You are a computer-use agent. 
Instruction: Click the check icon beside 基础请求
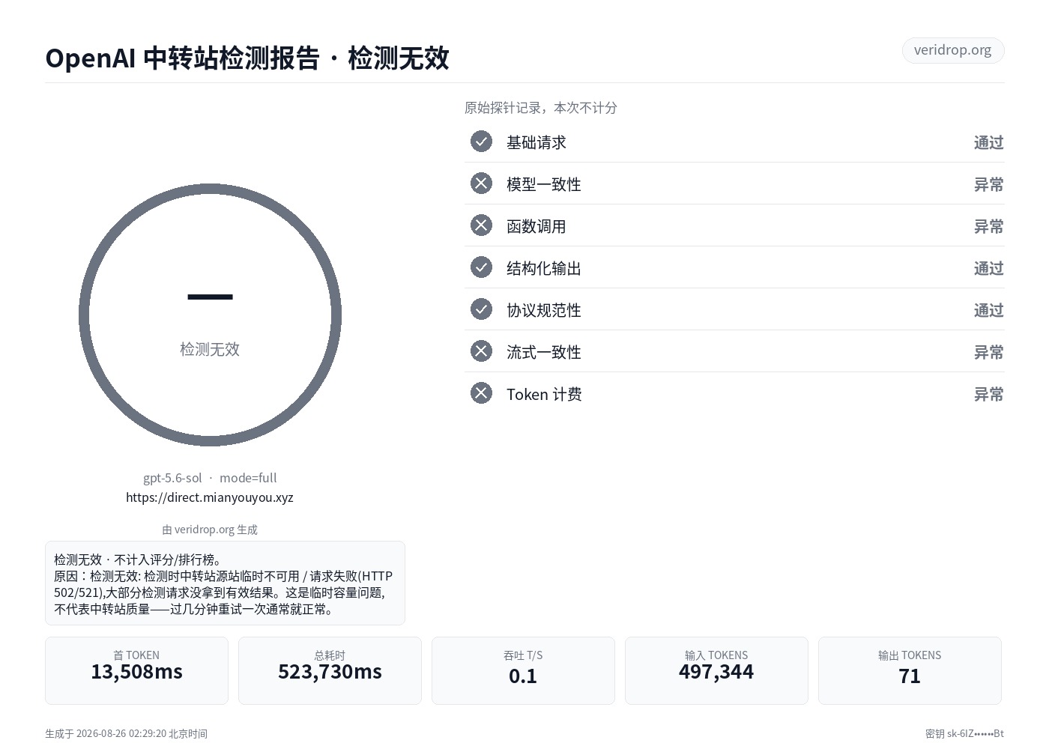(x=481, y=142)
